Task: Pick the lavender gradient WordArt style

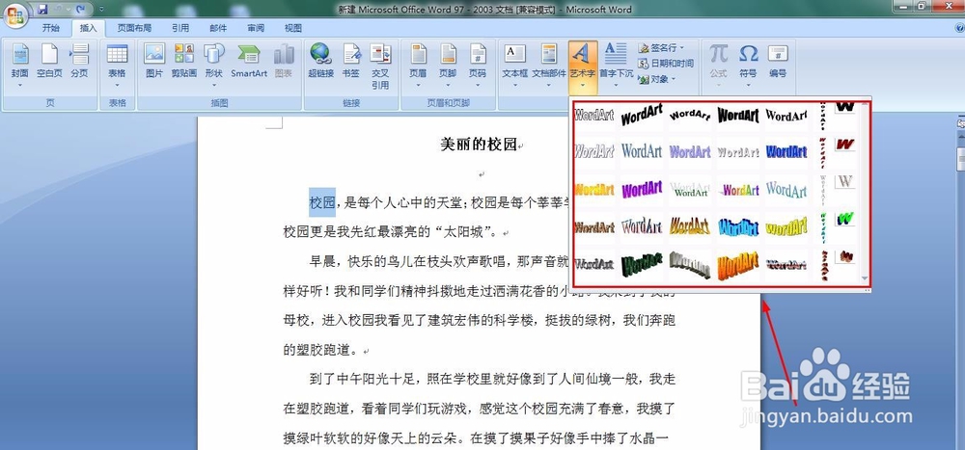Action: [690, 151]
